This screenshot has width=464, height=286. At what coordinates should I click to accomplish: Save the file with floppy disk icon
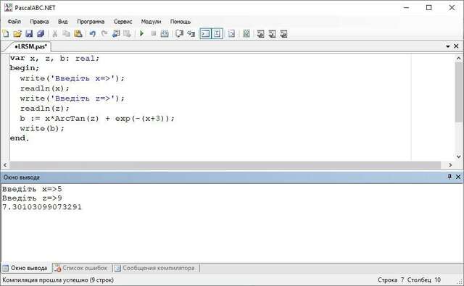tap(29, 34)
